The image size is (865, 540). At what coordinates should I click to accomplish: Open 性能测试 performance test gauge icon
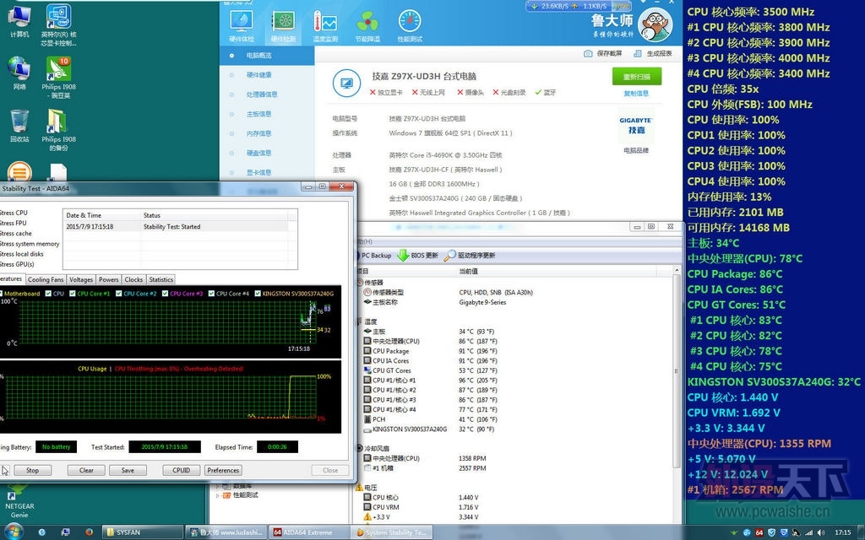point(410,26)
